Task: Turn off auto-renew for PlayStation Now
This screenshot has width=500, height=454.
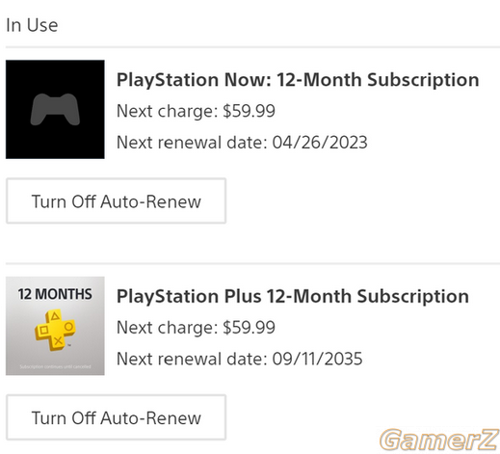Action: click(x=117, y=200)
